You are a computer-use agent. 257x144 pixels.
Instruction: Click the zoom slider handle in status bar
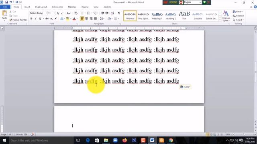click(x=244, y=134)
